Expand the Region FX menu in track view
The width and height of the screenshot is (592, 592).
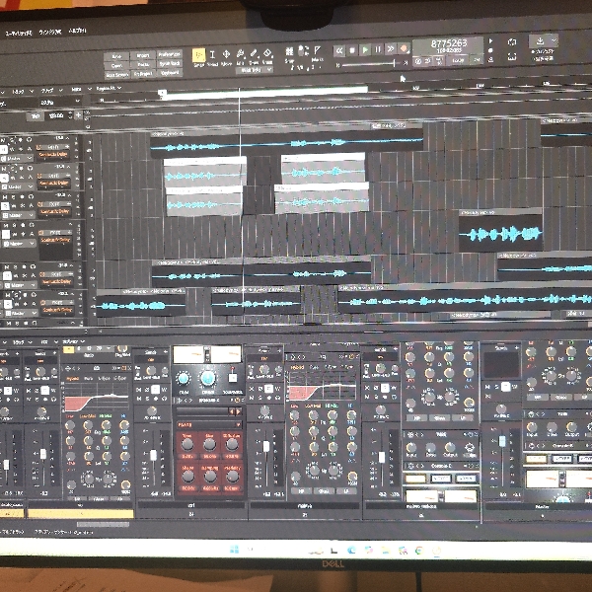coord(105,88)
